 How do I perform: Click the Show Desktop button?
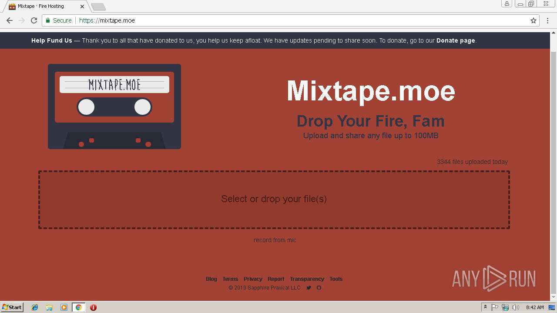pyautogui.click(x=552, y=307)
